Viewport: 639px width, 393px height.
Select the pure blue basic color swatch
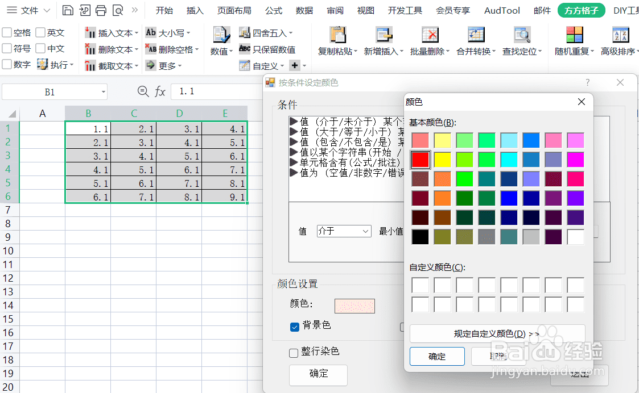pos(509,198)
